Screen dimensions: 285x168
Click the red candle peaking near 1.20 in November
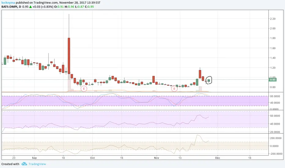coord(200,74)
